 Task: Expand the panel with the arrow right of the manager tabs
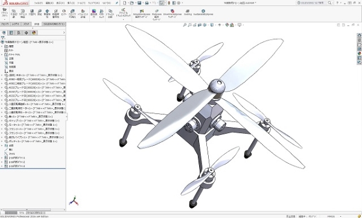point(64,33)
